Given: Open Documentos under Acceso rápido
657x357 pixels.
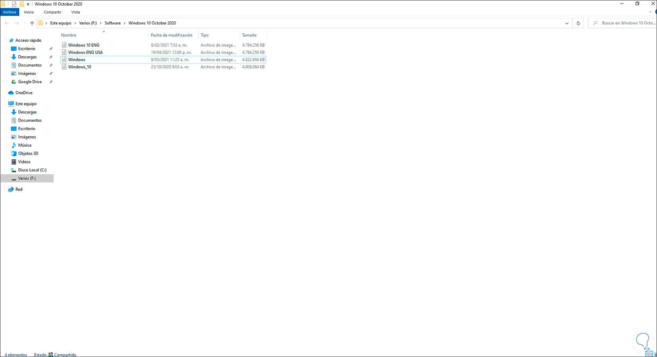Looking at the screenshot, I should click(x=30, y=65).
